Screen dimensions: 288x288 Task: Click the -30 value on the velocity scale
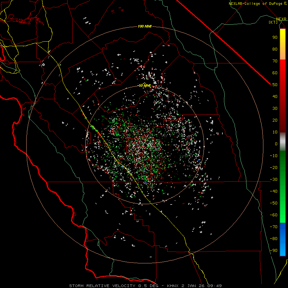[x=274, y=180]
